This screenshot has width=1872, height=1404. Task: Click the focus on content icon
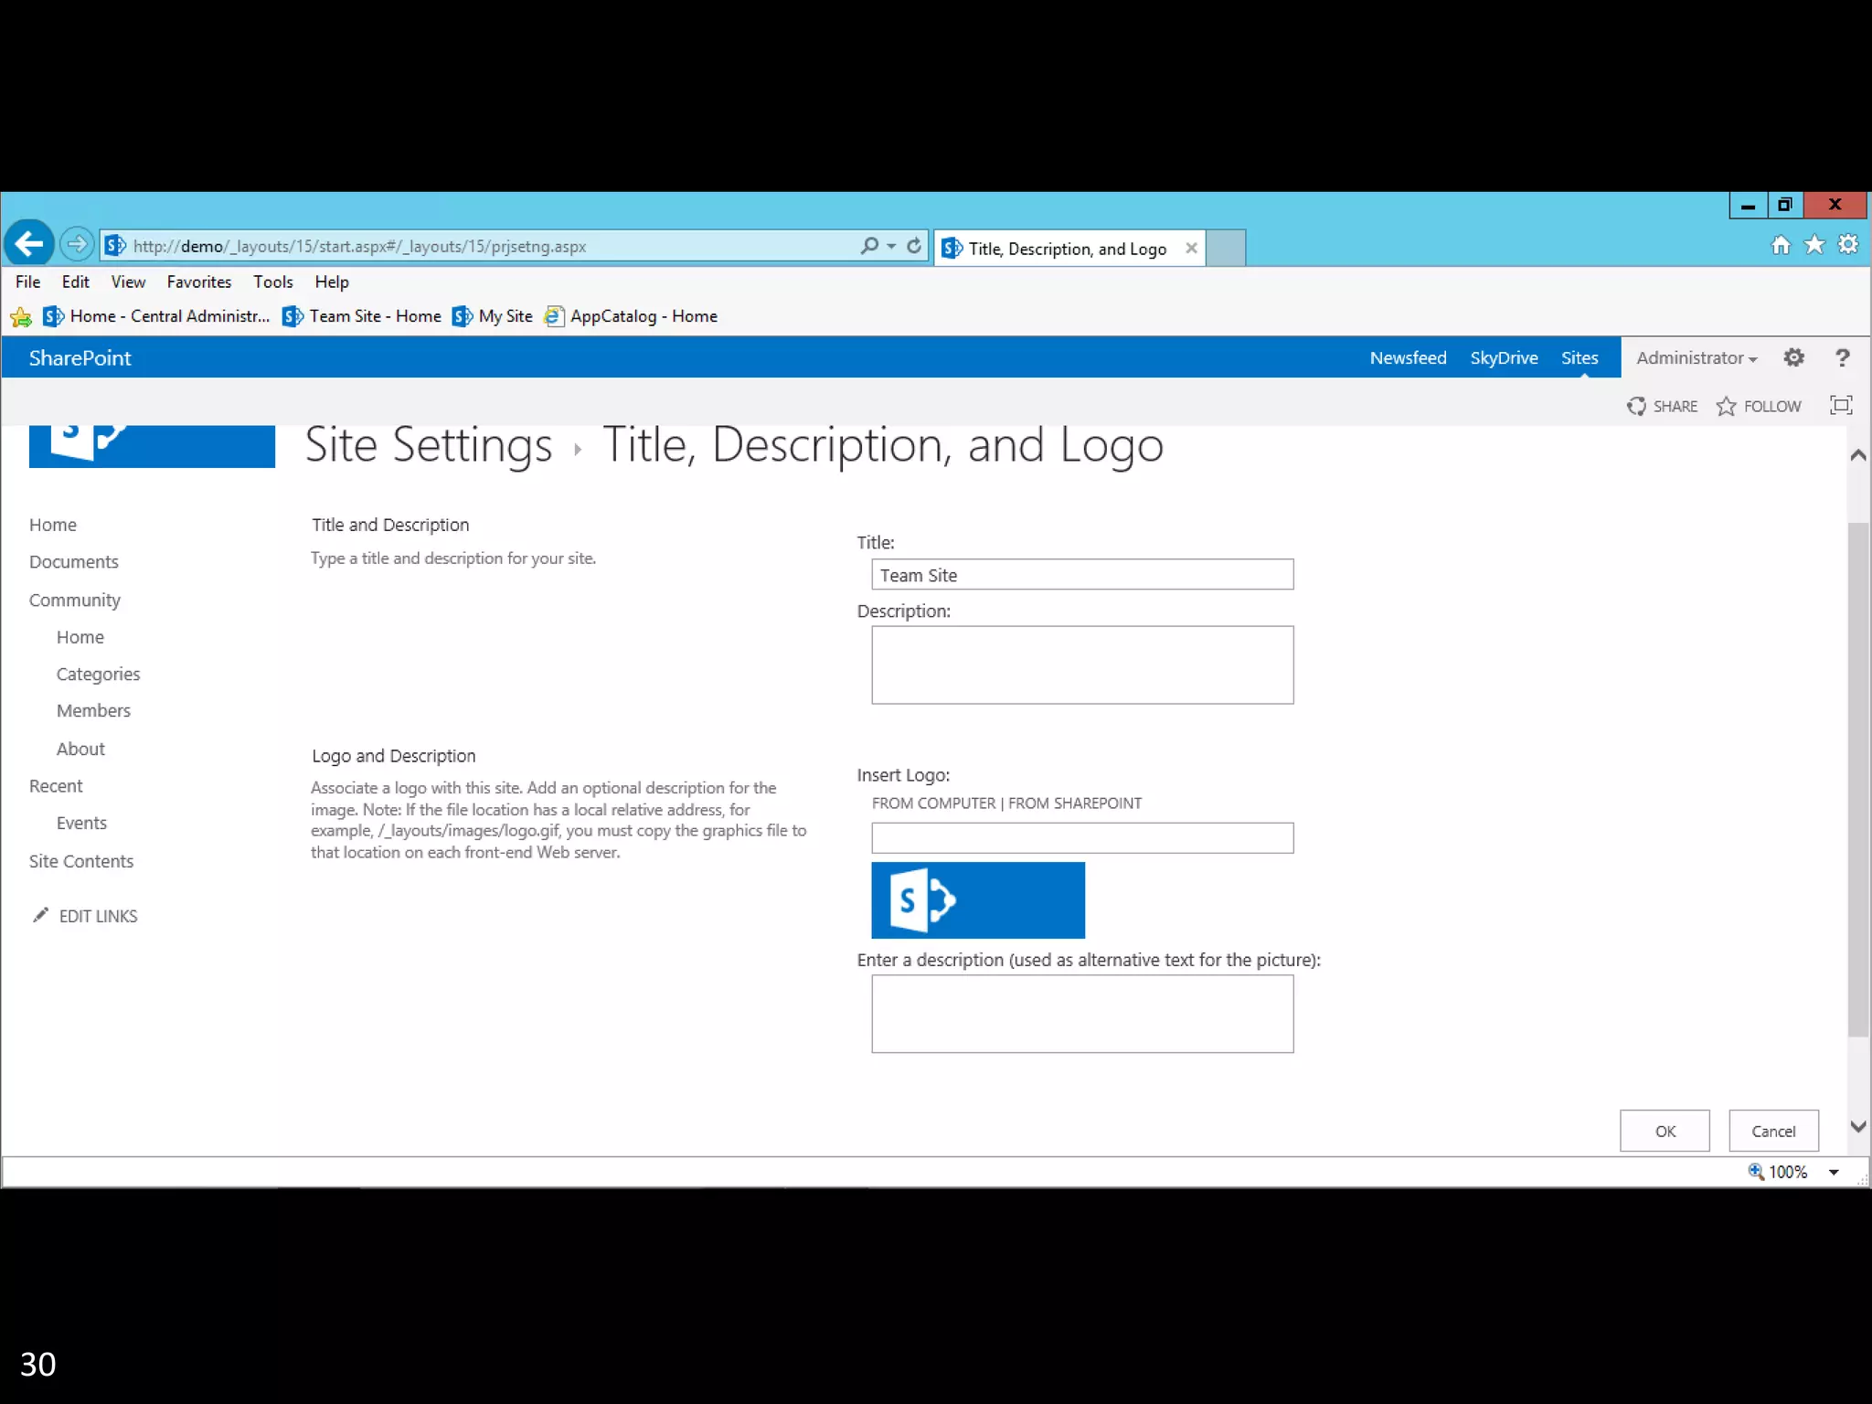coord(1840,405)
